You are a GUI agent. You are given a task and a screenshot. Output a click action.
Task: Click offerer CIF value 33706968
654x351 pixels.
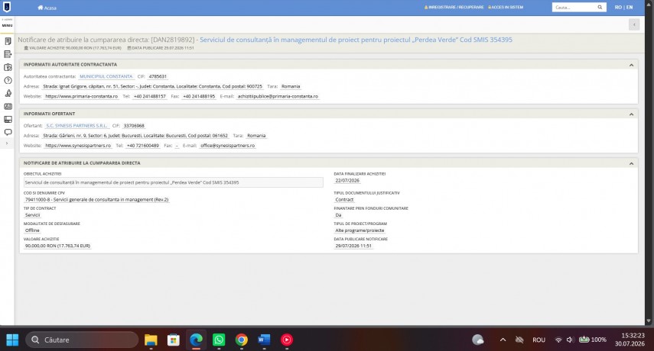coord(134,126)
